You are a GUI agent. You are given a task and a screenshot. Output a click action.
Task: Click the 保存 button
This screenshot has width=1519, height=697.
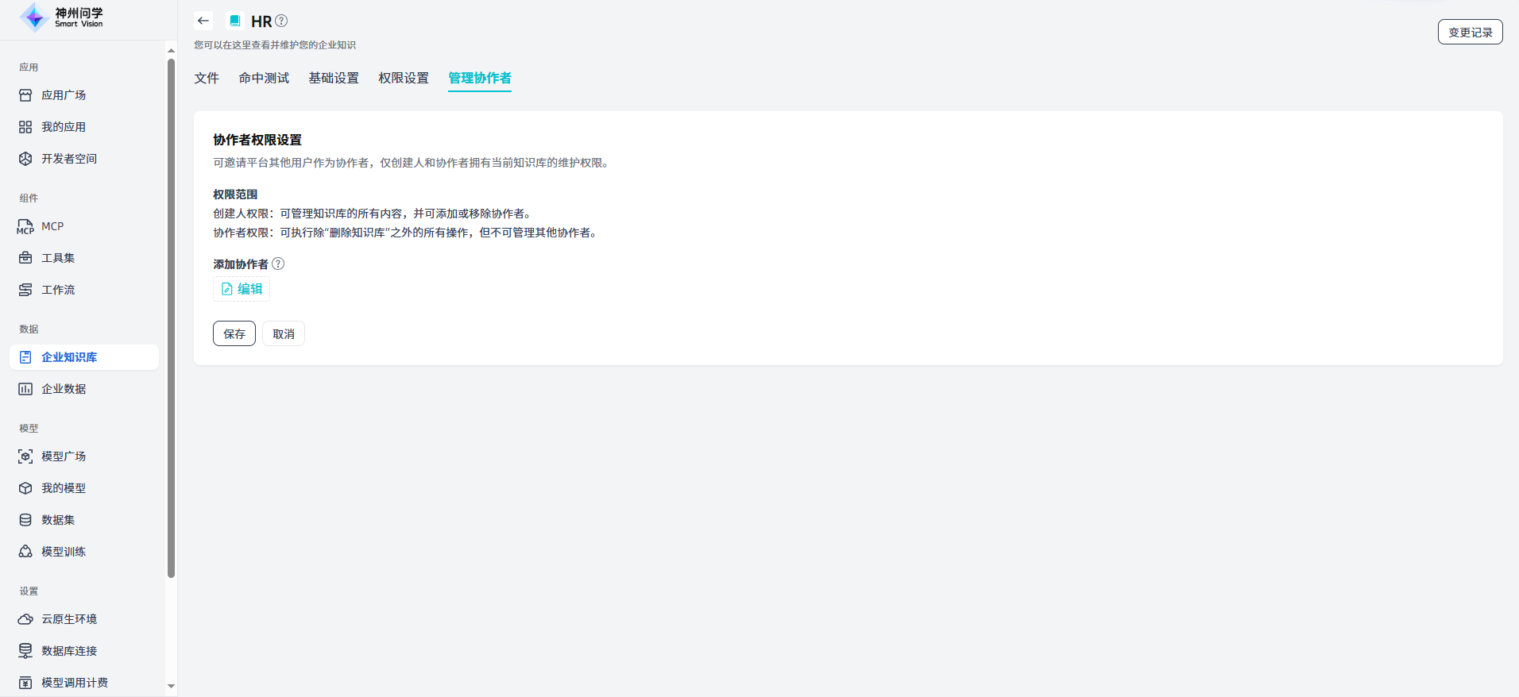tap(234, 334)
